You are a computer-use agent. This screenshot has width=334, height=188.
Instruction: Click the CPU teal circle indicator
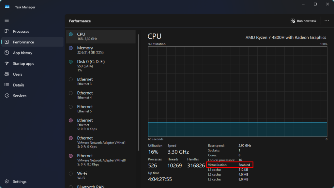[x=71, y=34]
